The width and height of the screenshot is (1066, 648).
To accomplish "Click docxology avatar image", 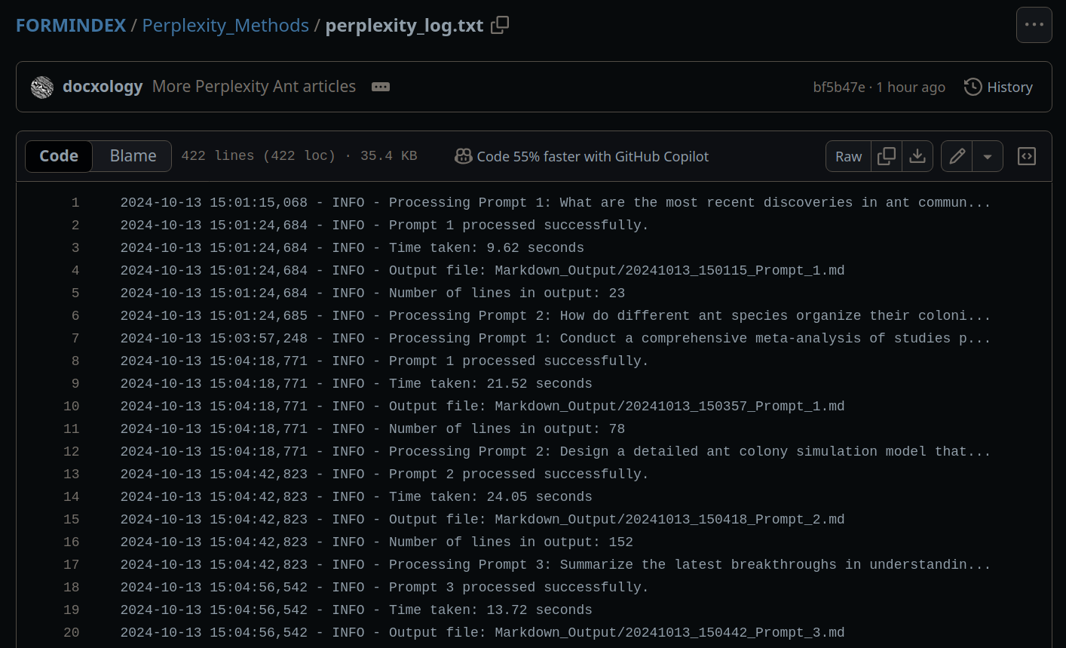I will tap(42, 87).
